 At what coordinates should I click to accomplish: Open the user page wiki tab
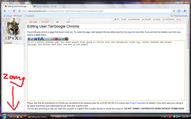pos(33,22)
